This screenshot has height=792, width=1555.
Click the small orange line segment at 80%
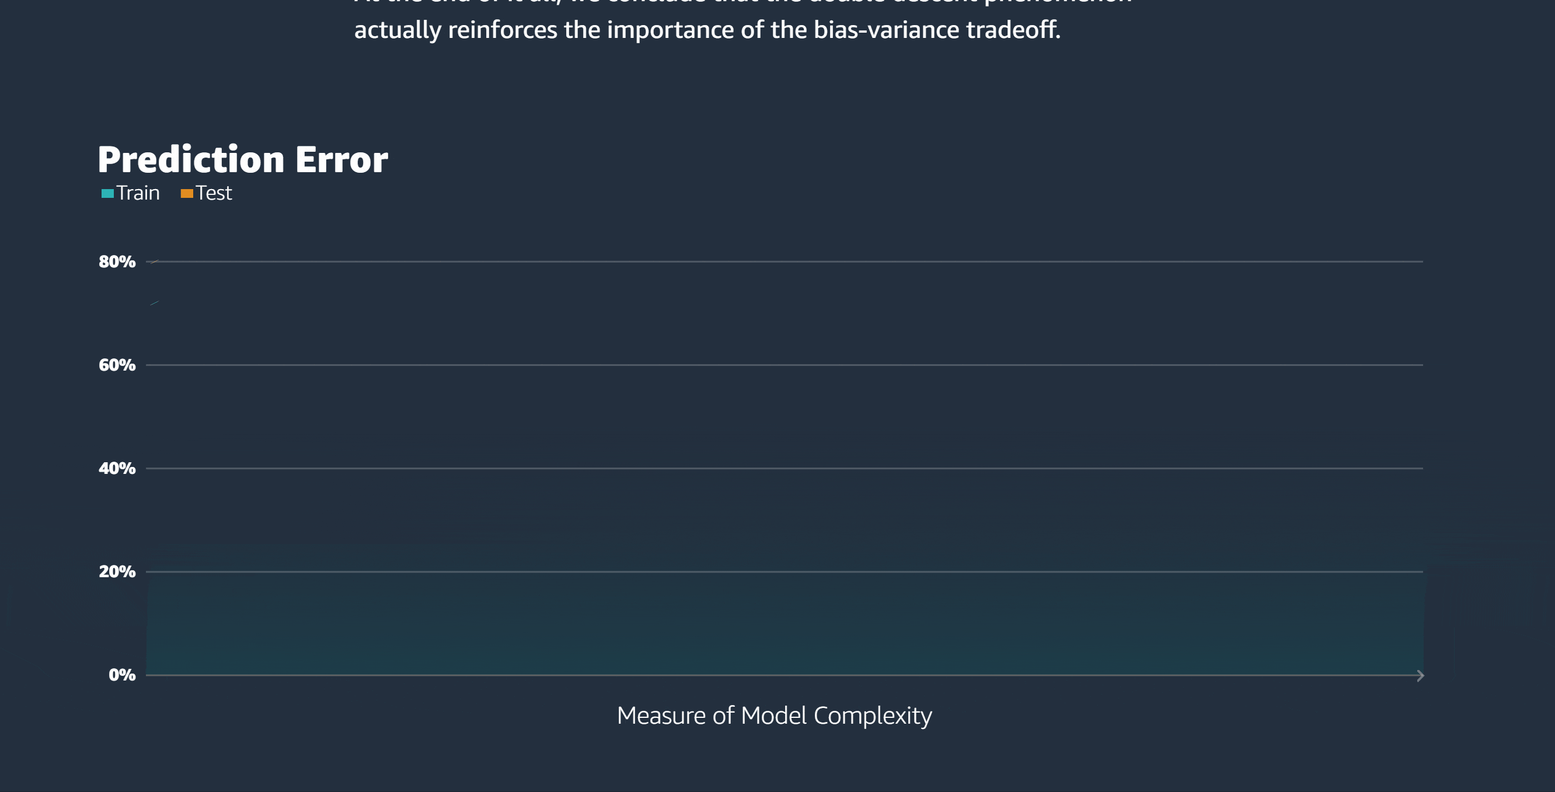[154, 261]
